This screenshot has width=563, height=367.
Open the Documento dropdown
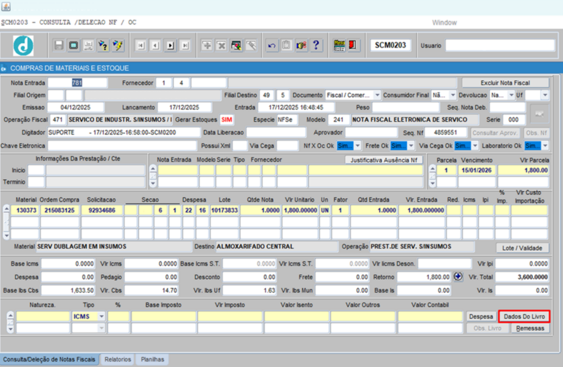[x=377, y=95]
